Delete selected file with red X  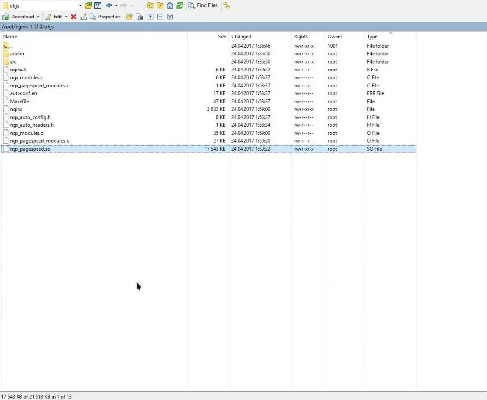pos(74,17)
